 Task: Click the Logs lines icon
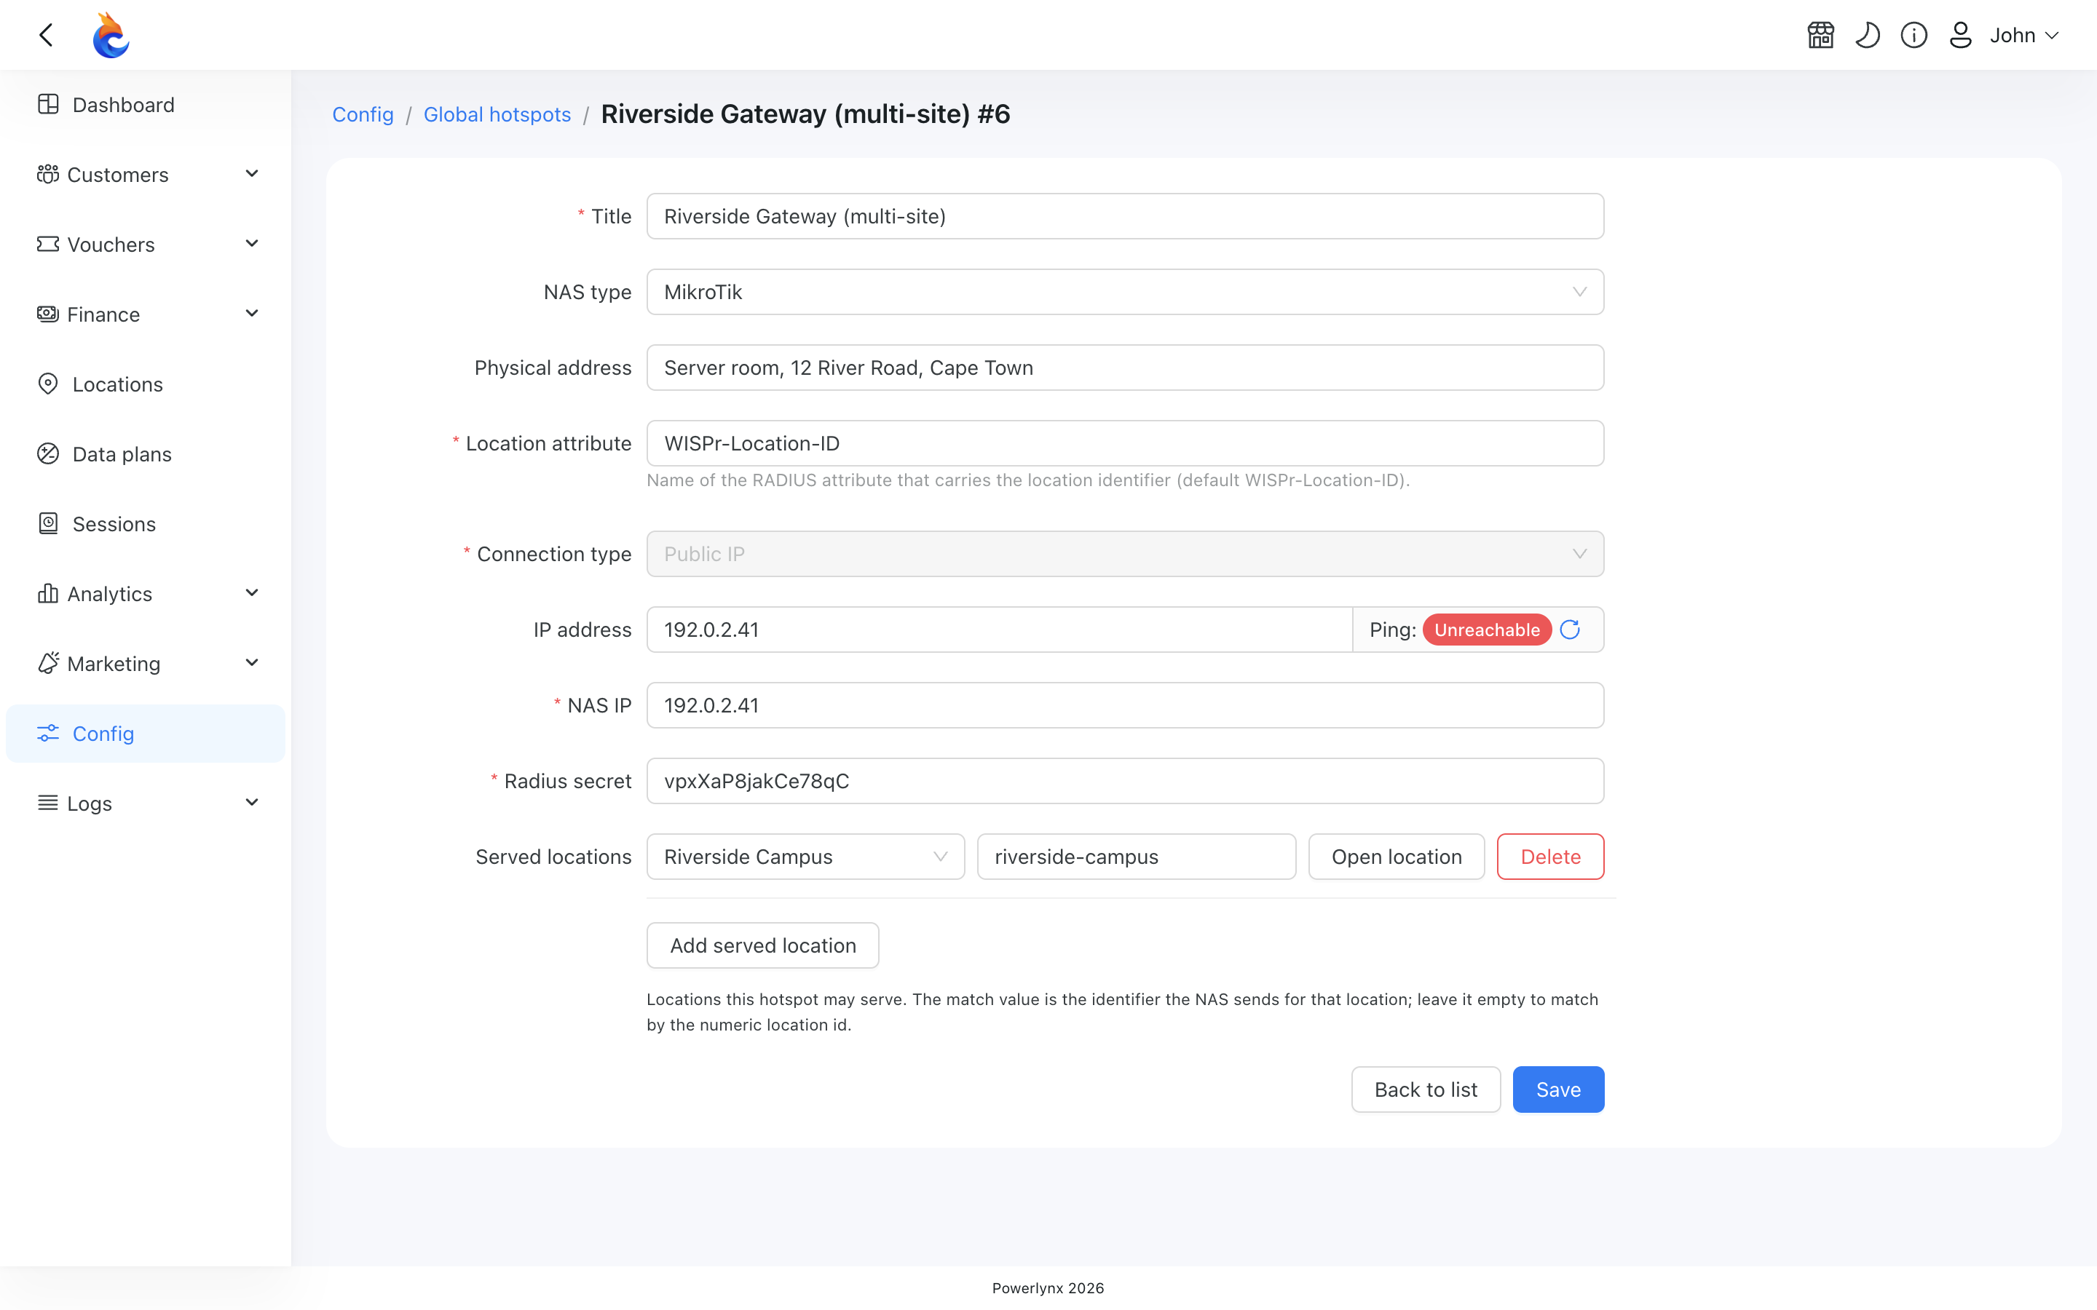click(x=49, y=803)
